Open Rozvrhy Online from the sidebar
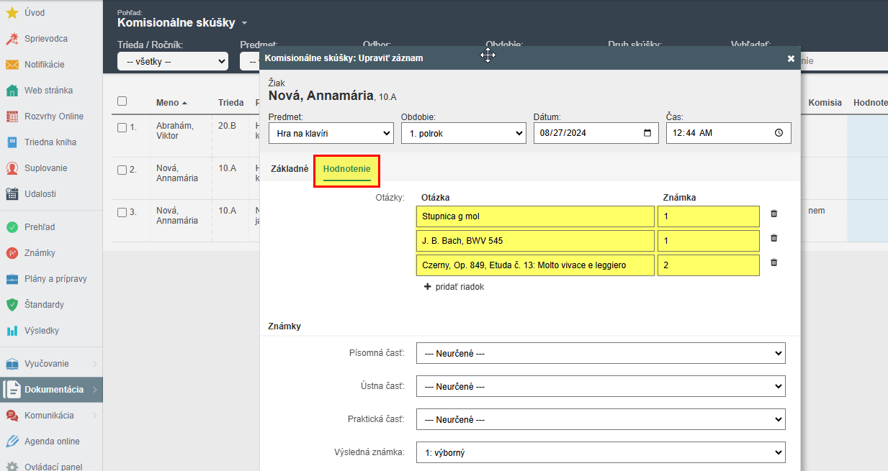The height and width of the screenshot is (471, 888). click(53, 116)
